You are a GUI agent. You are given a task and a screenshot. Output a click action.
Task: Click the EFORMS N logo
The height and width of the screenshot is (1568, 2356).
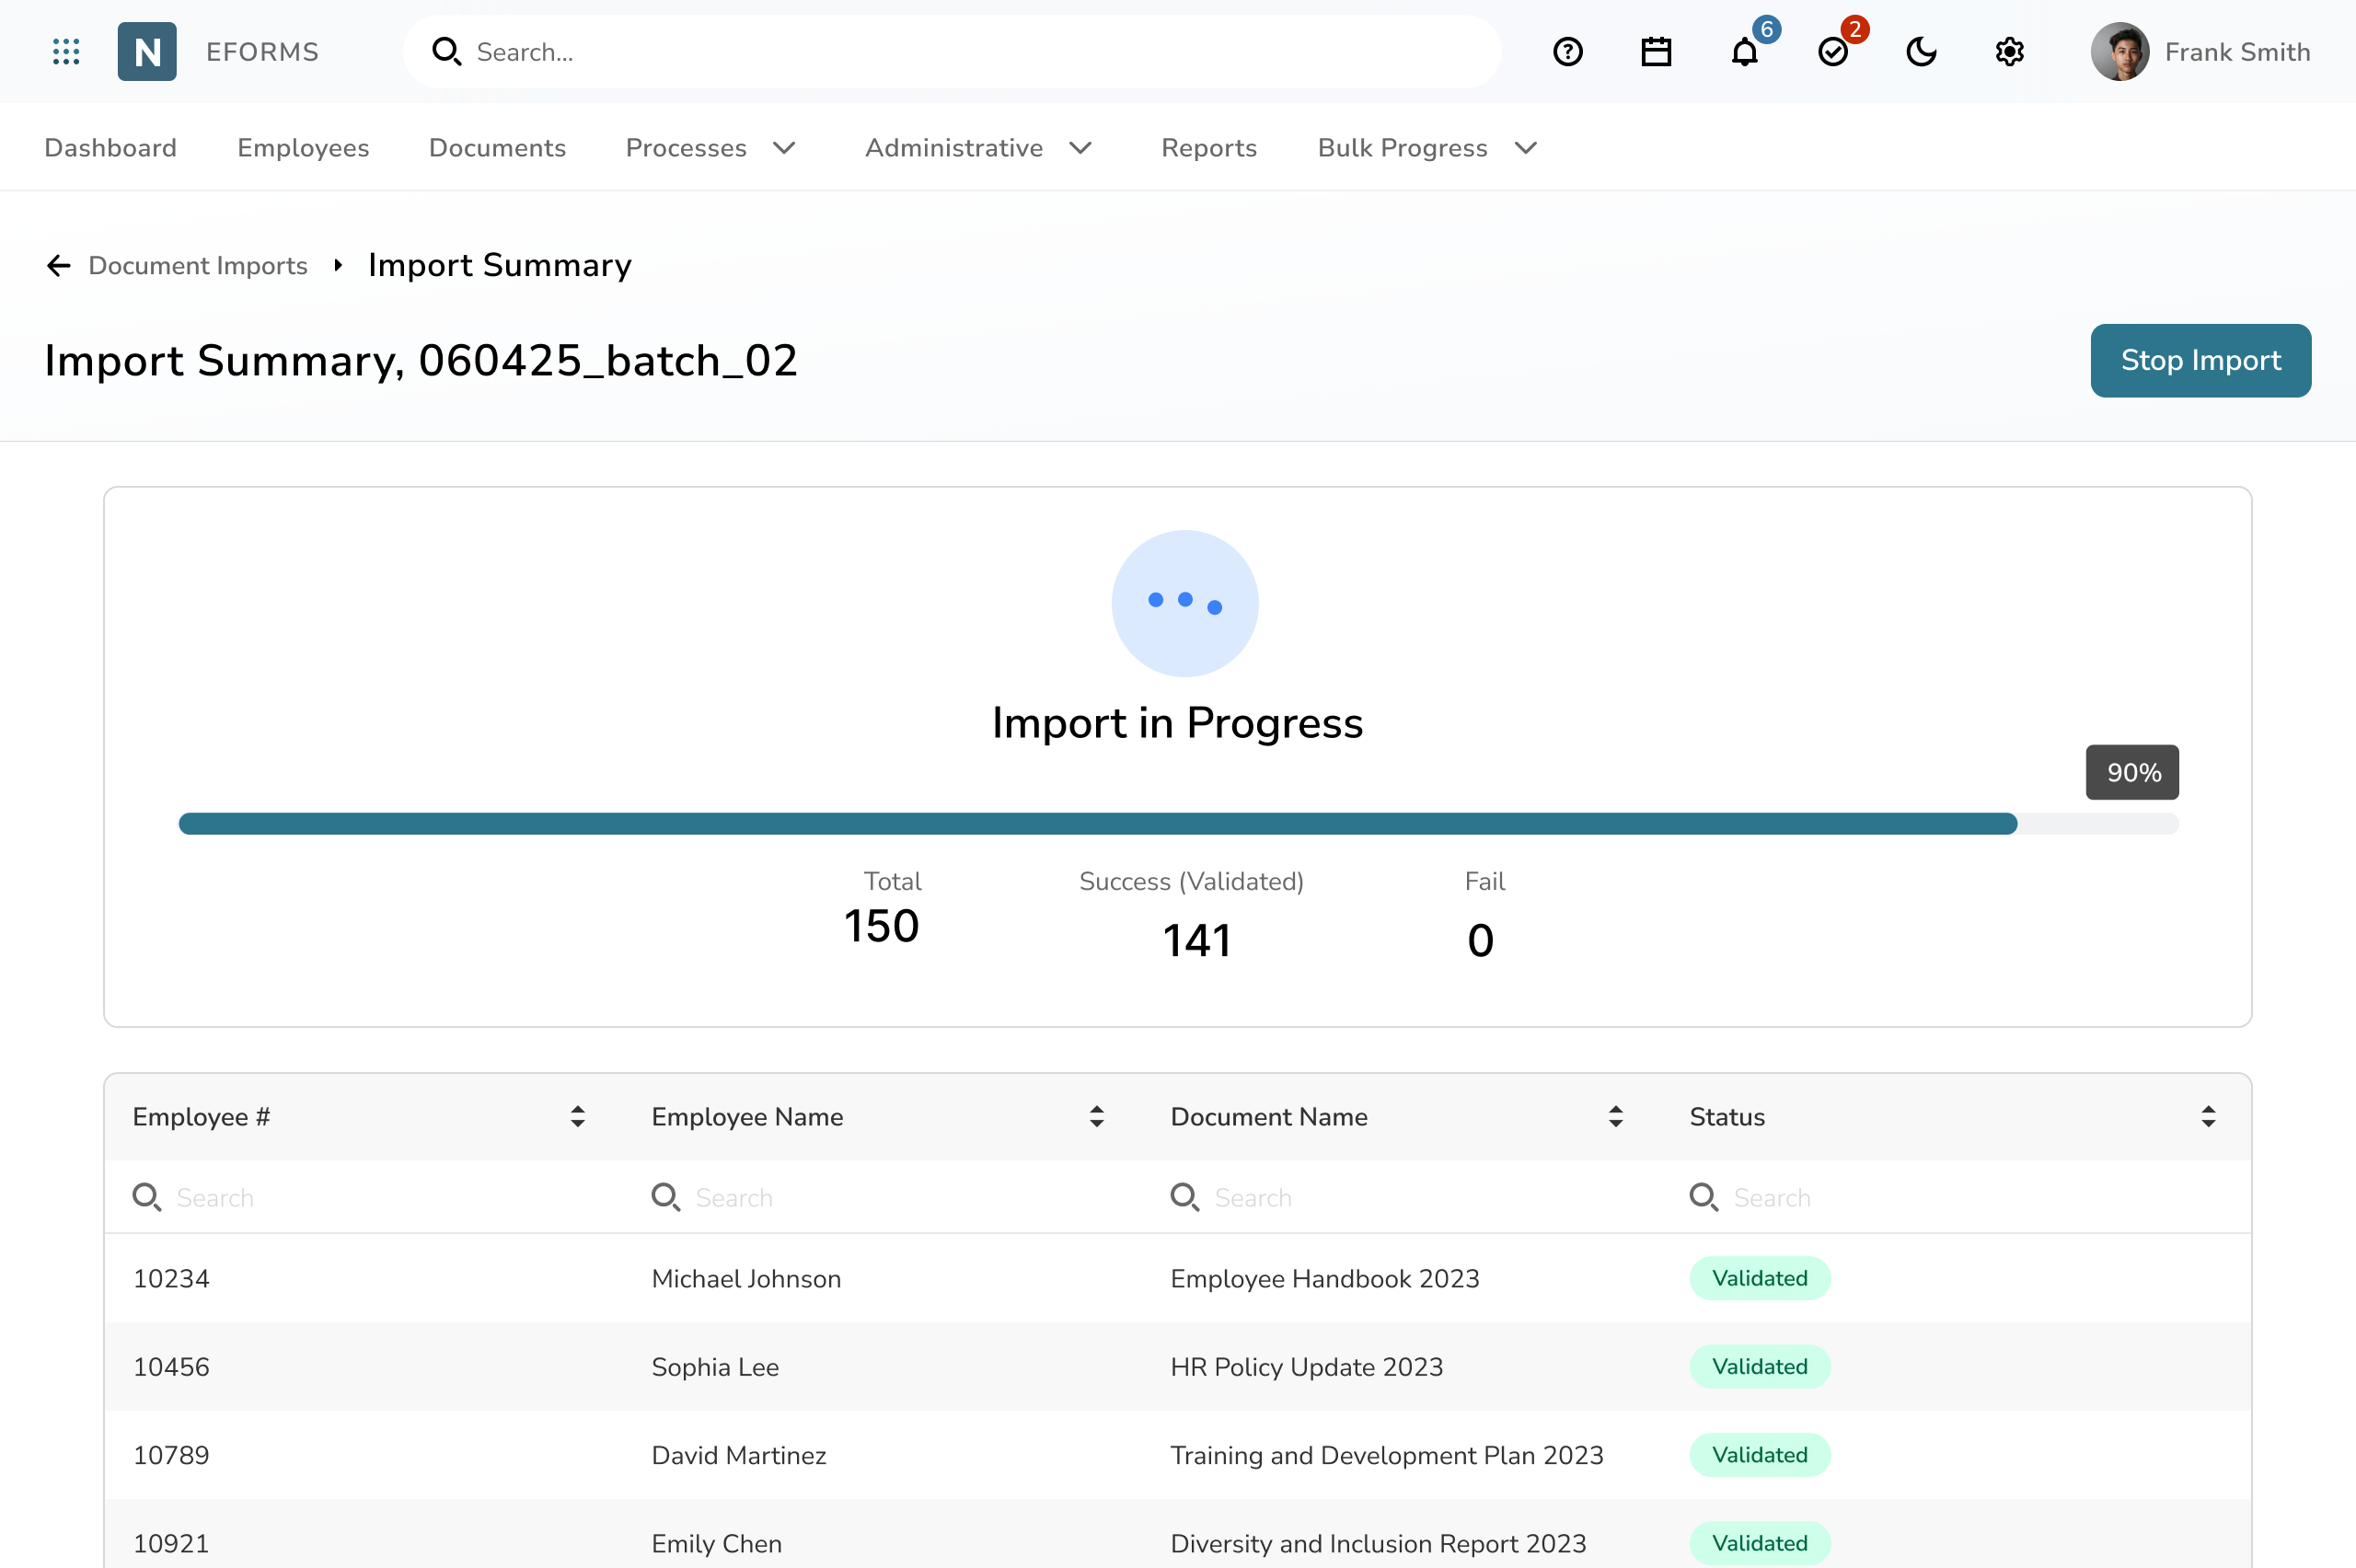(x=147, y=52)
